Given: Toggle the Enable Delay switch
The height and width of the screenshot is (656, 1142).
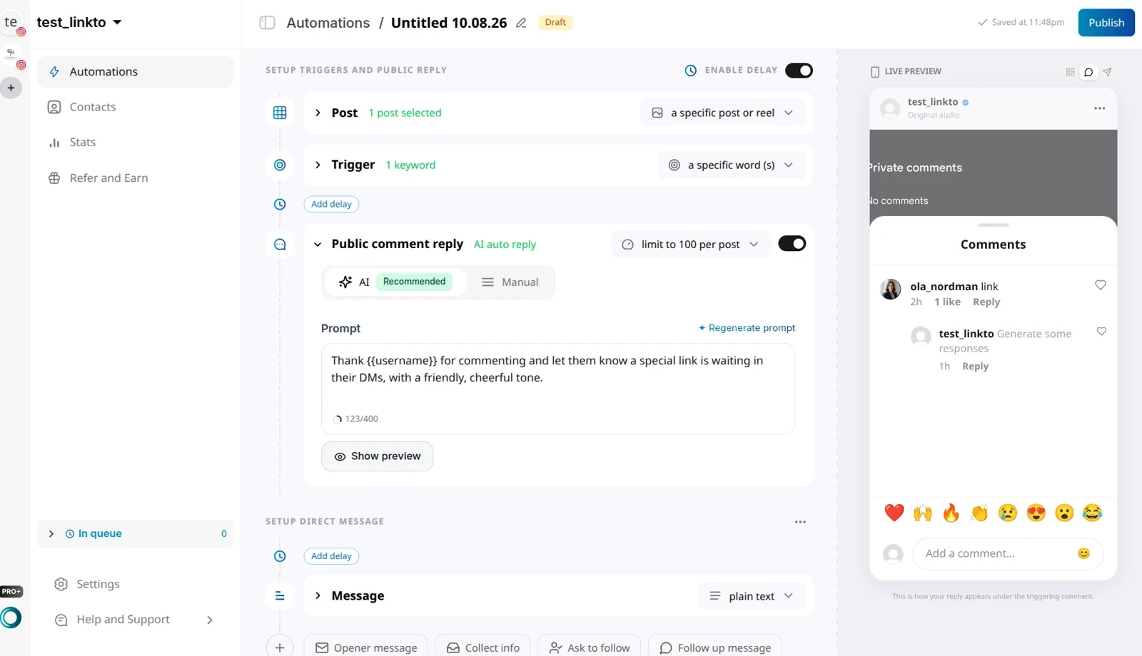Looking at the screenshot, I should pyautogui.click(x=799, y=71).
